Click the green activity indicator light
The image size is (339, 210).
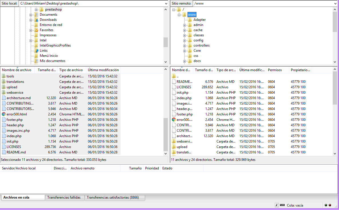click(326, 205)
